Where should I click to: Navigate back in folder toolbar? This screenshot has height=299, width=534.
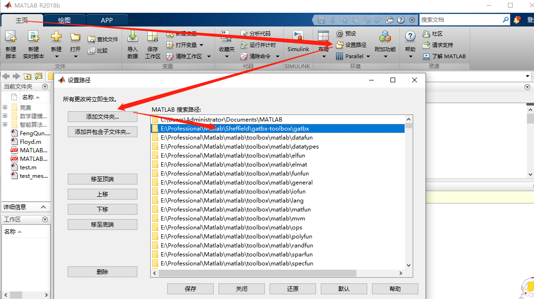click(x=6, y=76)
